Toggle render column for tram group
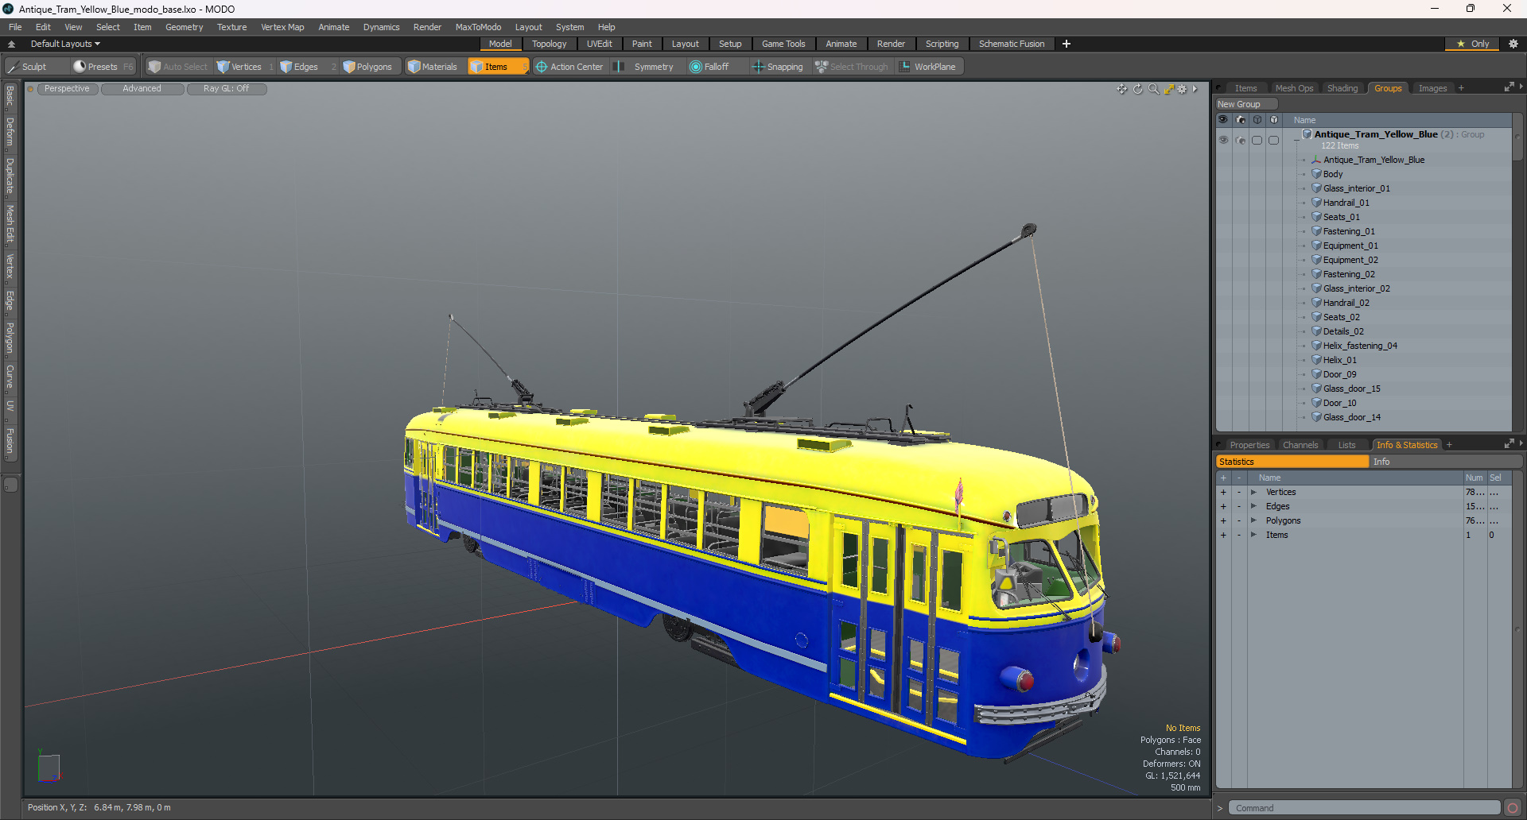The width and height of the screenshot is (1527, 820). tap(1241, 140)
